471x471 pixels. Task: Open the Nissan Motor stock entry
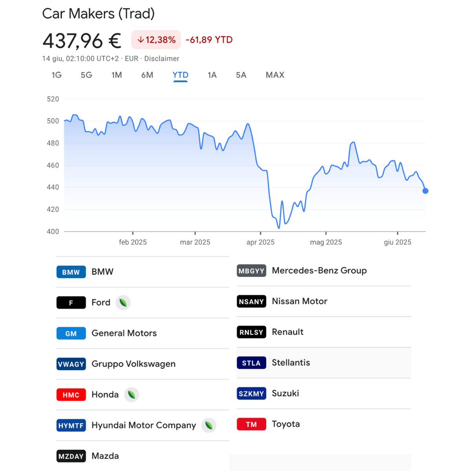324,301
